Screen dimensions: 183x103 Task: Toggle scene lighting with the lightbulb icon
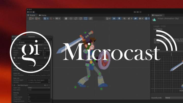pyautogui.click(x=119, y=19)
